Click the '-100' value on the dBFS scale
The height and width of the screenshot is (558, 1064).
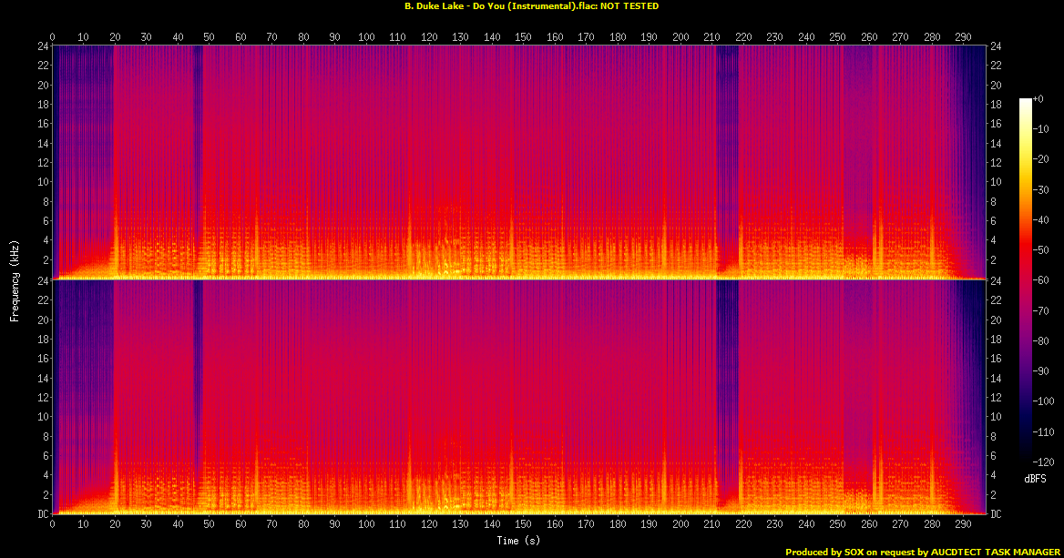coord(1044,401)
